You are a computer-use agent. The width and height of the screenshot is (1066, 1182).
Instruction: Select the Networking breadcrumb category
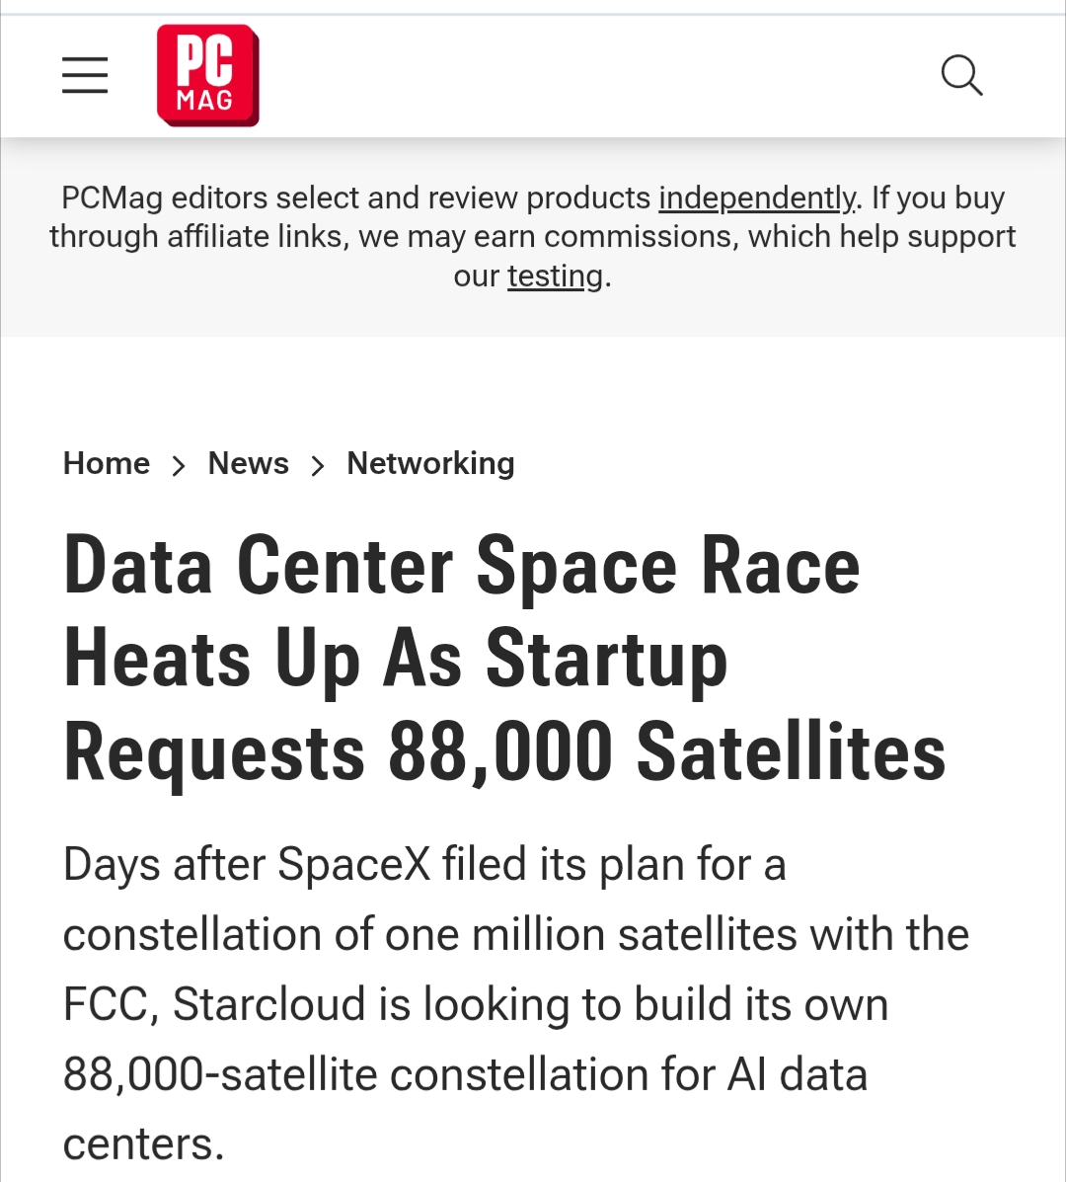point(430,463)
